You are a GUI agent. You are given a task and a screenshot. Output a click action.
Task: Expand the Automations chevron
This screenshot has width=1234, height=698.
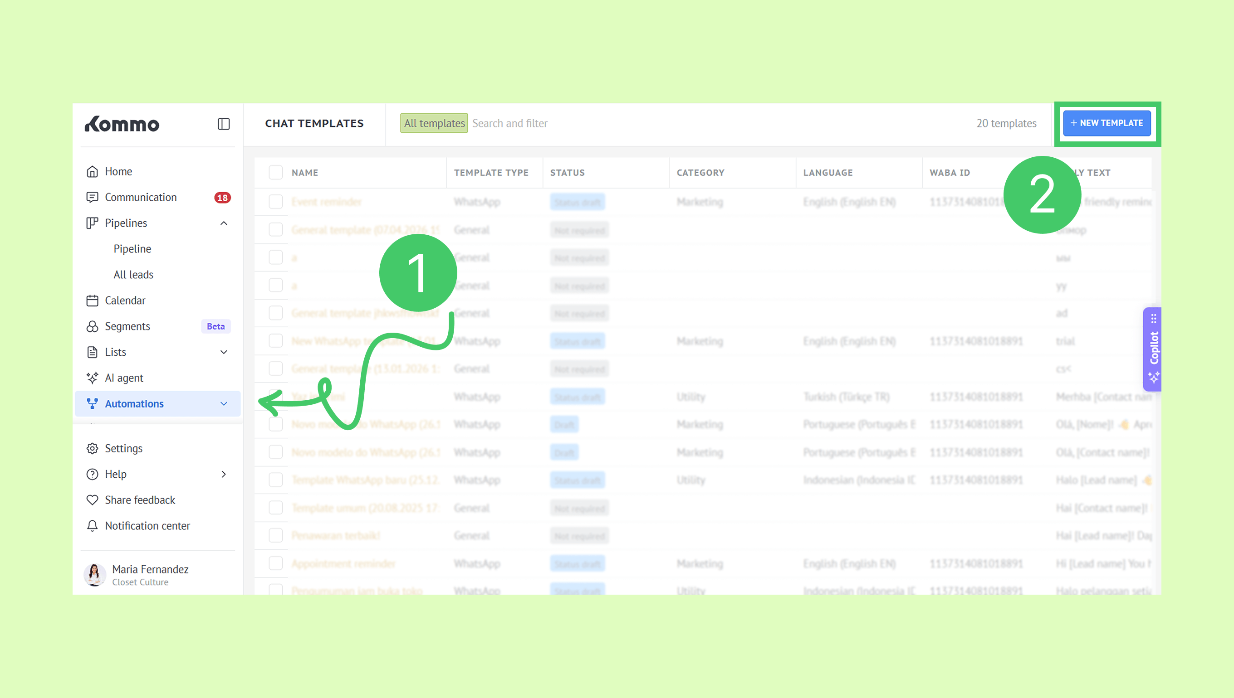pos(224,404)
